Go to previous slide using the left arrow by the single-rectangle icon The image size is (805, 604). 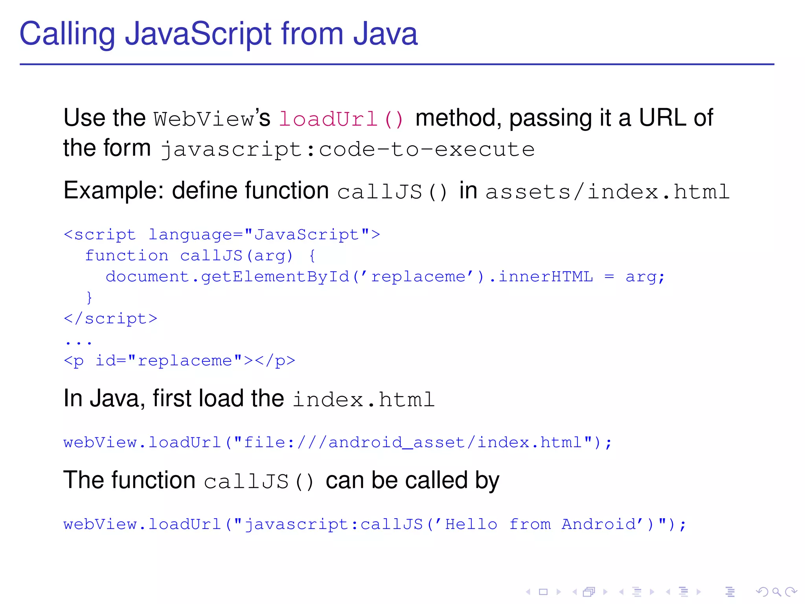pyautogui.click(x=528, y=592)
